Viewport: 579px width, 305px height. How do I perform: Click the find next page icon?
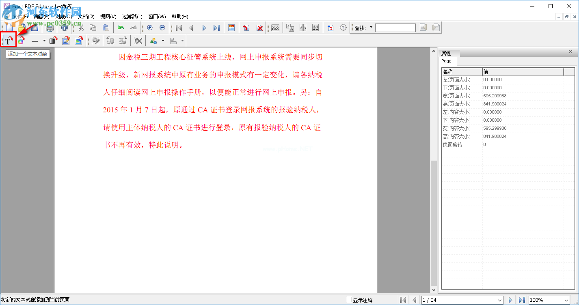click(436, 28)
